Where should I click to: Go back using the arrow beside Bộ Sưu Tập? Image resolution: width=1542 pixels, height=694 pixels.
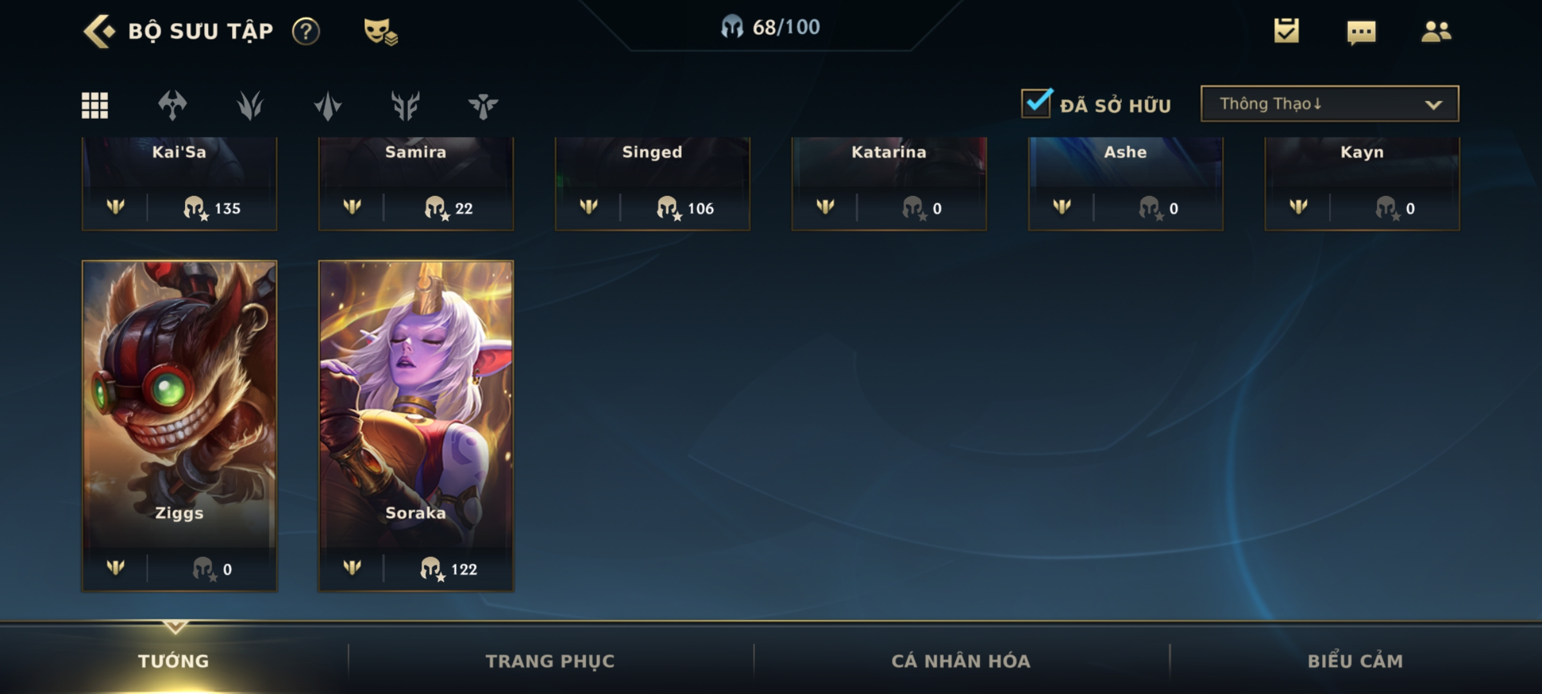click(x=99, y=31)
